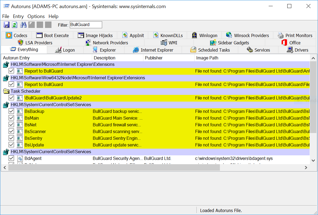Select the LSA Providers tab
Viewport: 318px width, 215px height.
coord(35,43)
